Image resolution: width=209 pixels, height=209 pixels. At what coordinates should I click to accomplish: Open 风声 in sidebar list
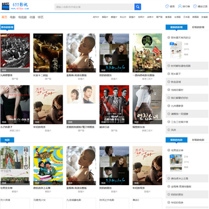[x=174, y=130]
